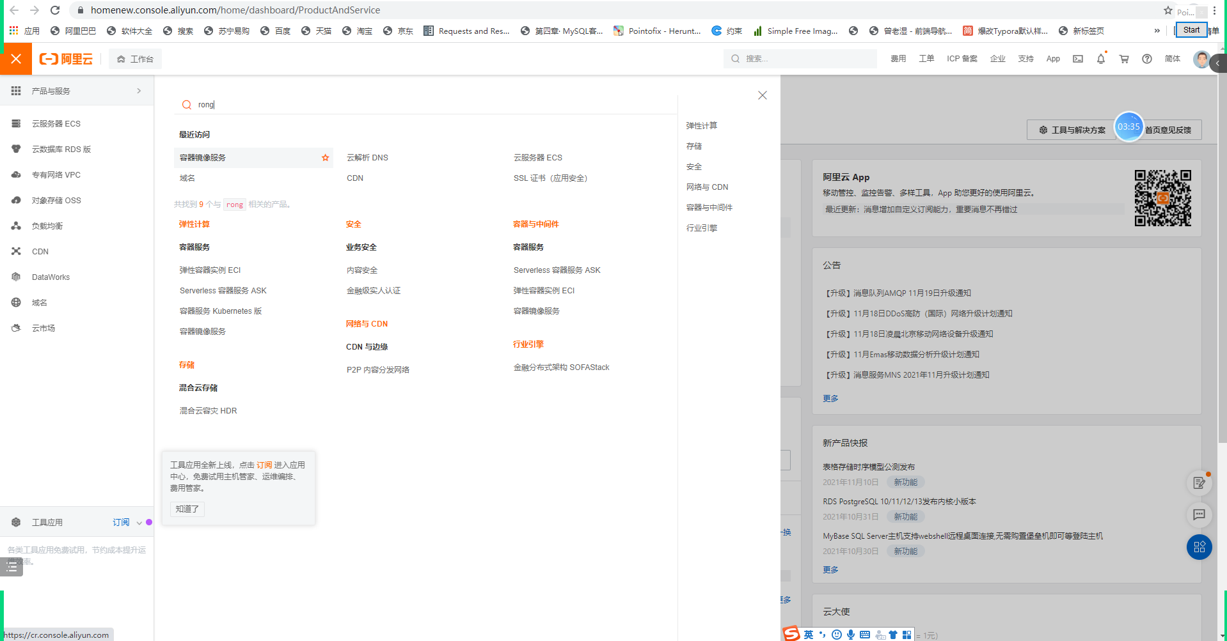Jump to 弹性计算 category on right
The width and height of the screenshot is (1227, 641).
(702, 126)
